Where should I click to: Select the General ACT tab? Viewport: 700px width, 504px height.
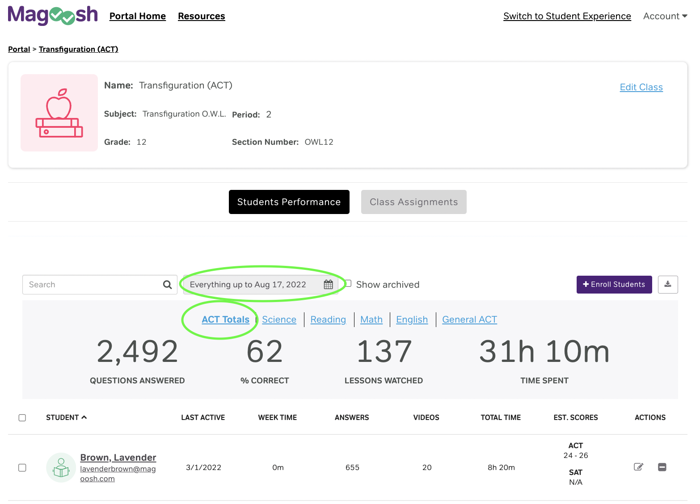pos(470,319)
